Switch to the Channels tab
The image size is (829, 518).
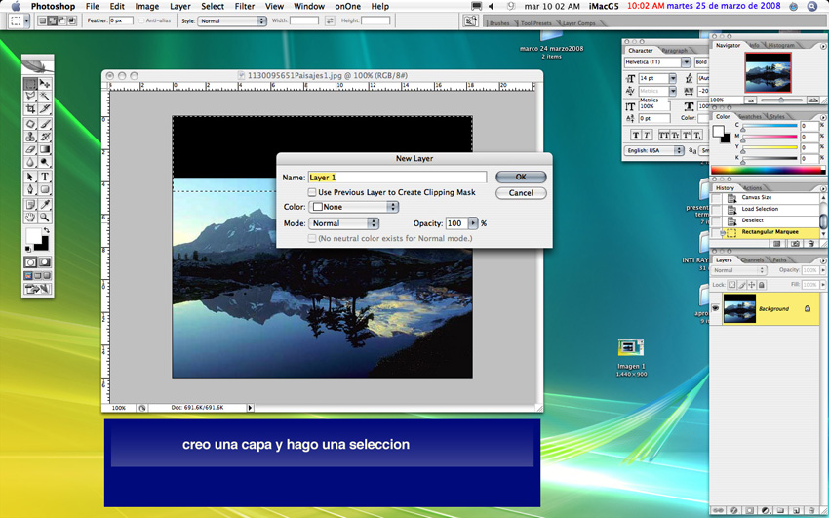(753, 260)
